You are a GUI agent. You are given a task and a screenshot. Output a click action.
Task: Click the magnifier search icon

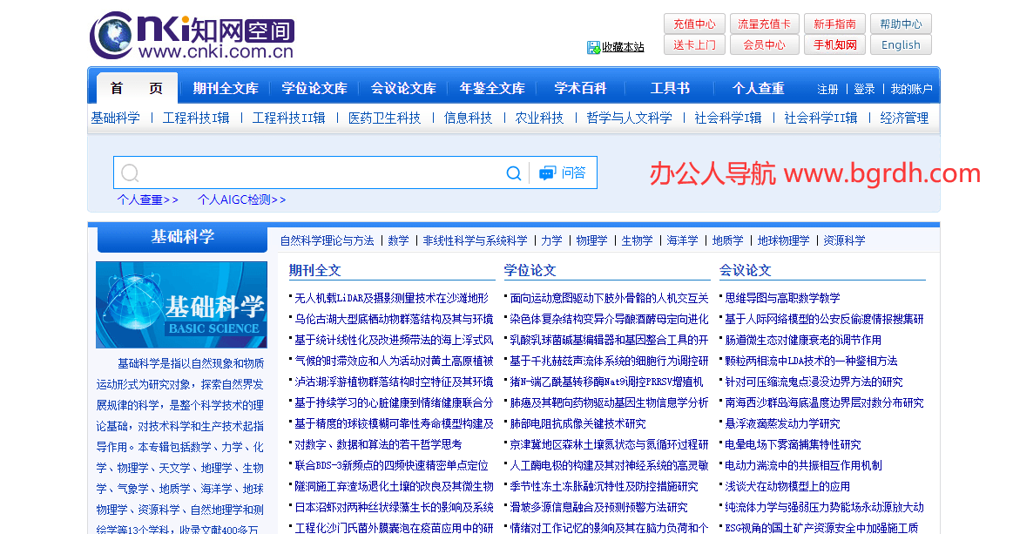click(x=514, y=172)
